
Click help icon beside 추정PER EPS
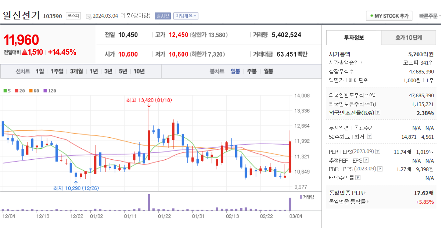click(x=366, y=160)
